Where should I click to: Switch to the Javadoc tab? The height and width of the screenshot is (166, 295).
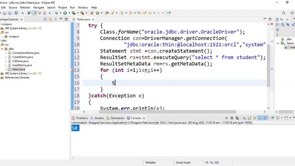pyautogui.click(x=97, y=118)
